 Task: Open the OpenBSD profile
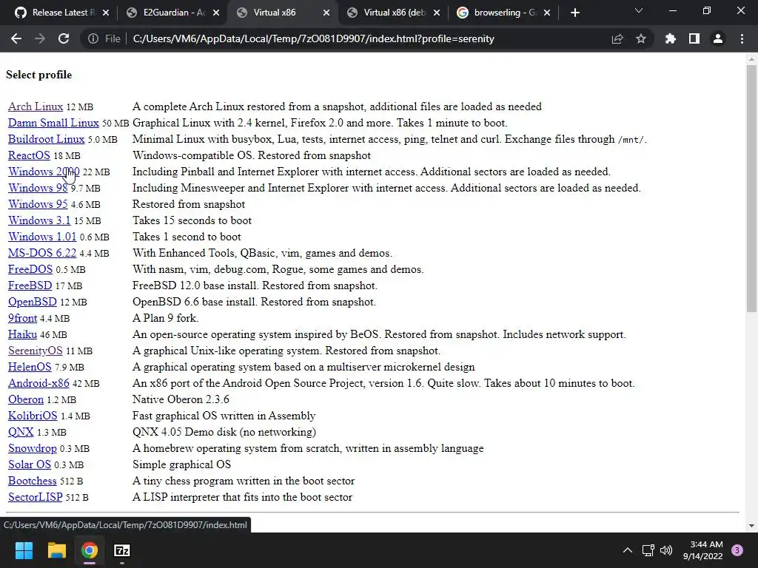33,302
